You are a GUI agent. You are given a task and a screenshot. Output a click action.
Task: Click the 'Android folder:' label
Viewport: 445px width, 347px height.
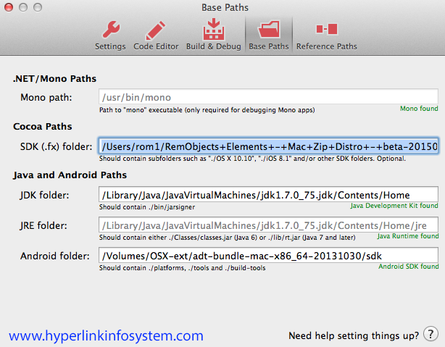pos(55,256)
